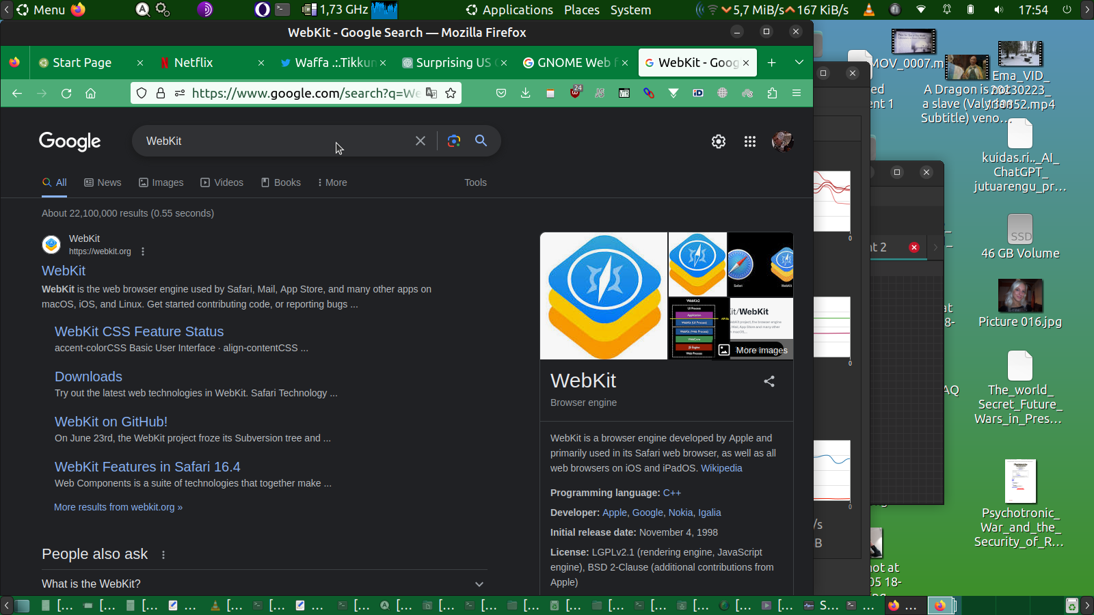This screenshot has width=1094, height=615.
Task: Open the Firefox downloads panel
Action: pos(526,93)
